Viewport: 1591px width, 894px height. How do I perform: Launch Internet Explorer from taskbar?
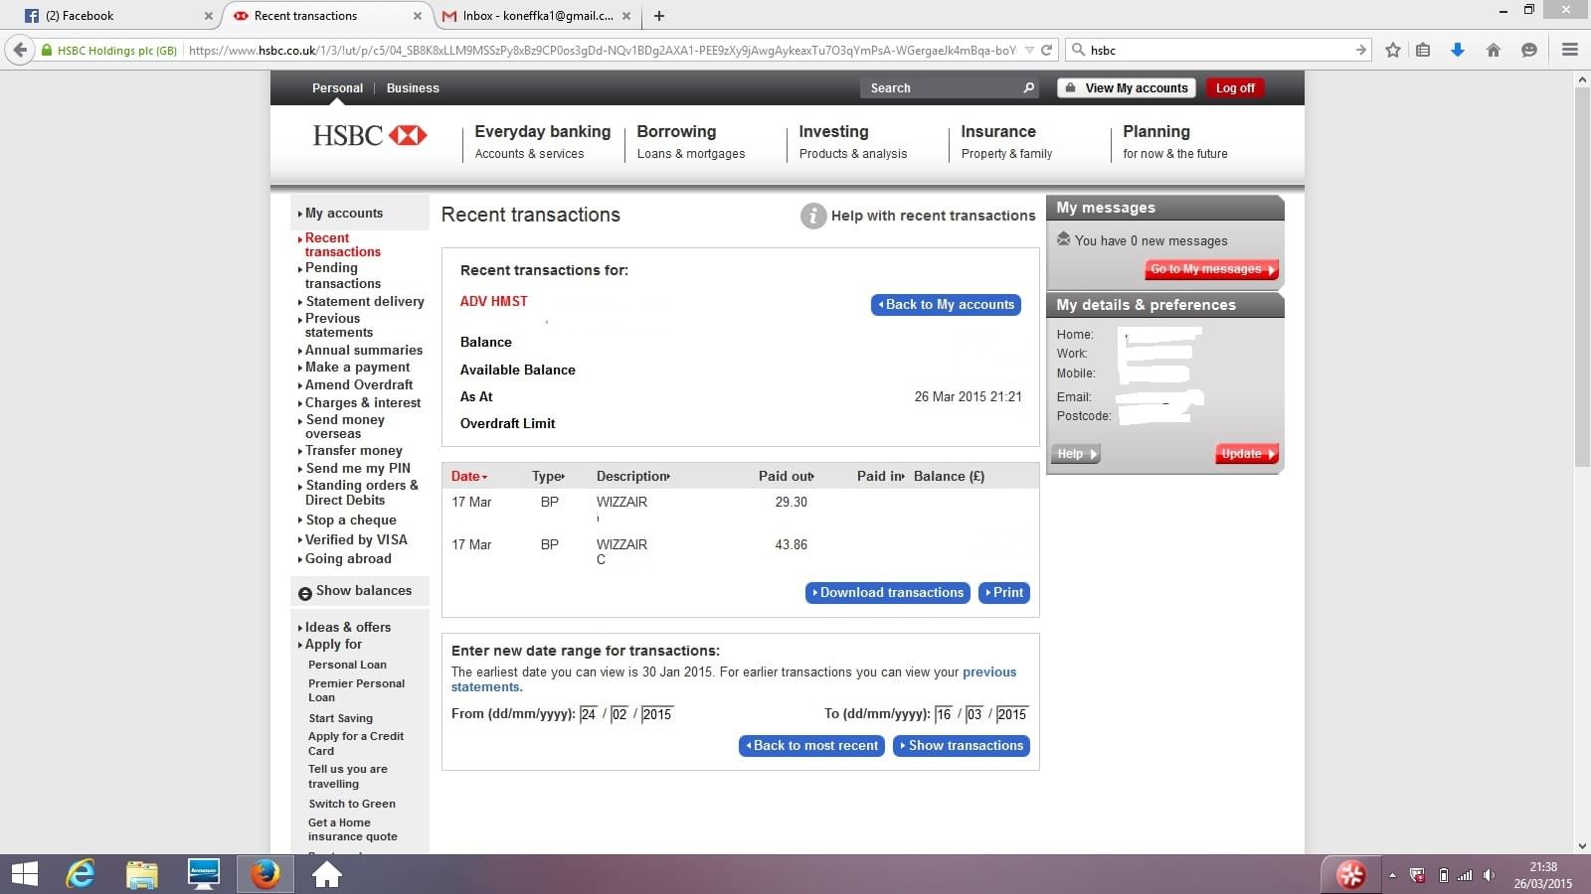pos(81,874)
